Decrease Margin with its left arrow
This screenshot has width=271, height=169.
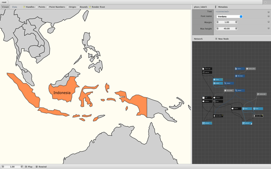[217, 22]
